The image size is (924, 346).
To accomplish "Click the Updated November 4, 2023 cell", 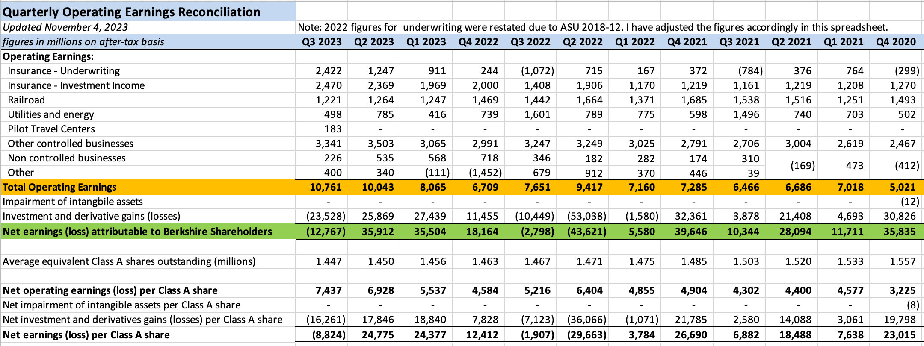I will 65,27.
